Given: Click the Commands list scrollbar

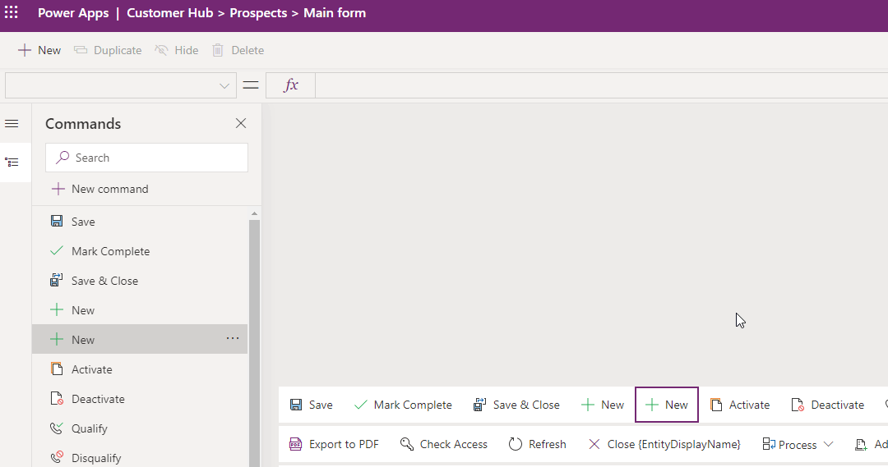Looking at the screenshot, I should (254, 343).
